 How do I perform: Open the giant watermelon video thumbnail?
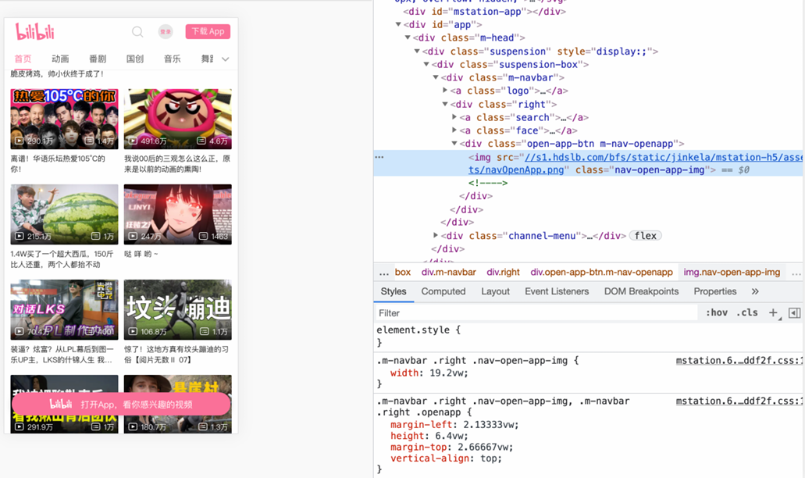click(x=64, y=215)
